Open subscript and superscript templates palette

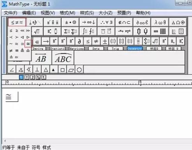pyautogui.click(x=53, y=31)
